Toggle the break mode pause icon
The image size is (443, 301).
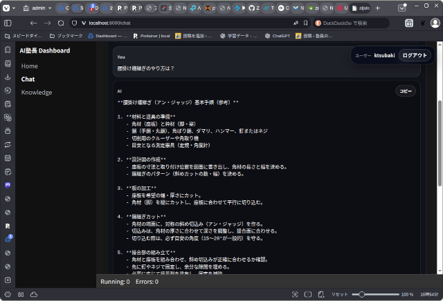20,294
